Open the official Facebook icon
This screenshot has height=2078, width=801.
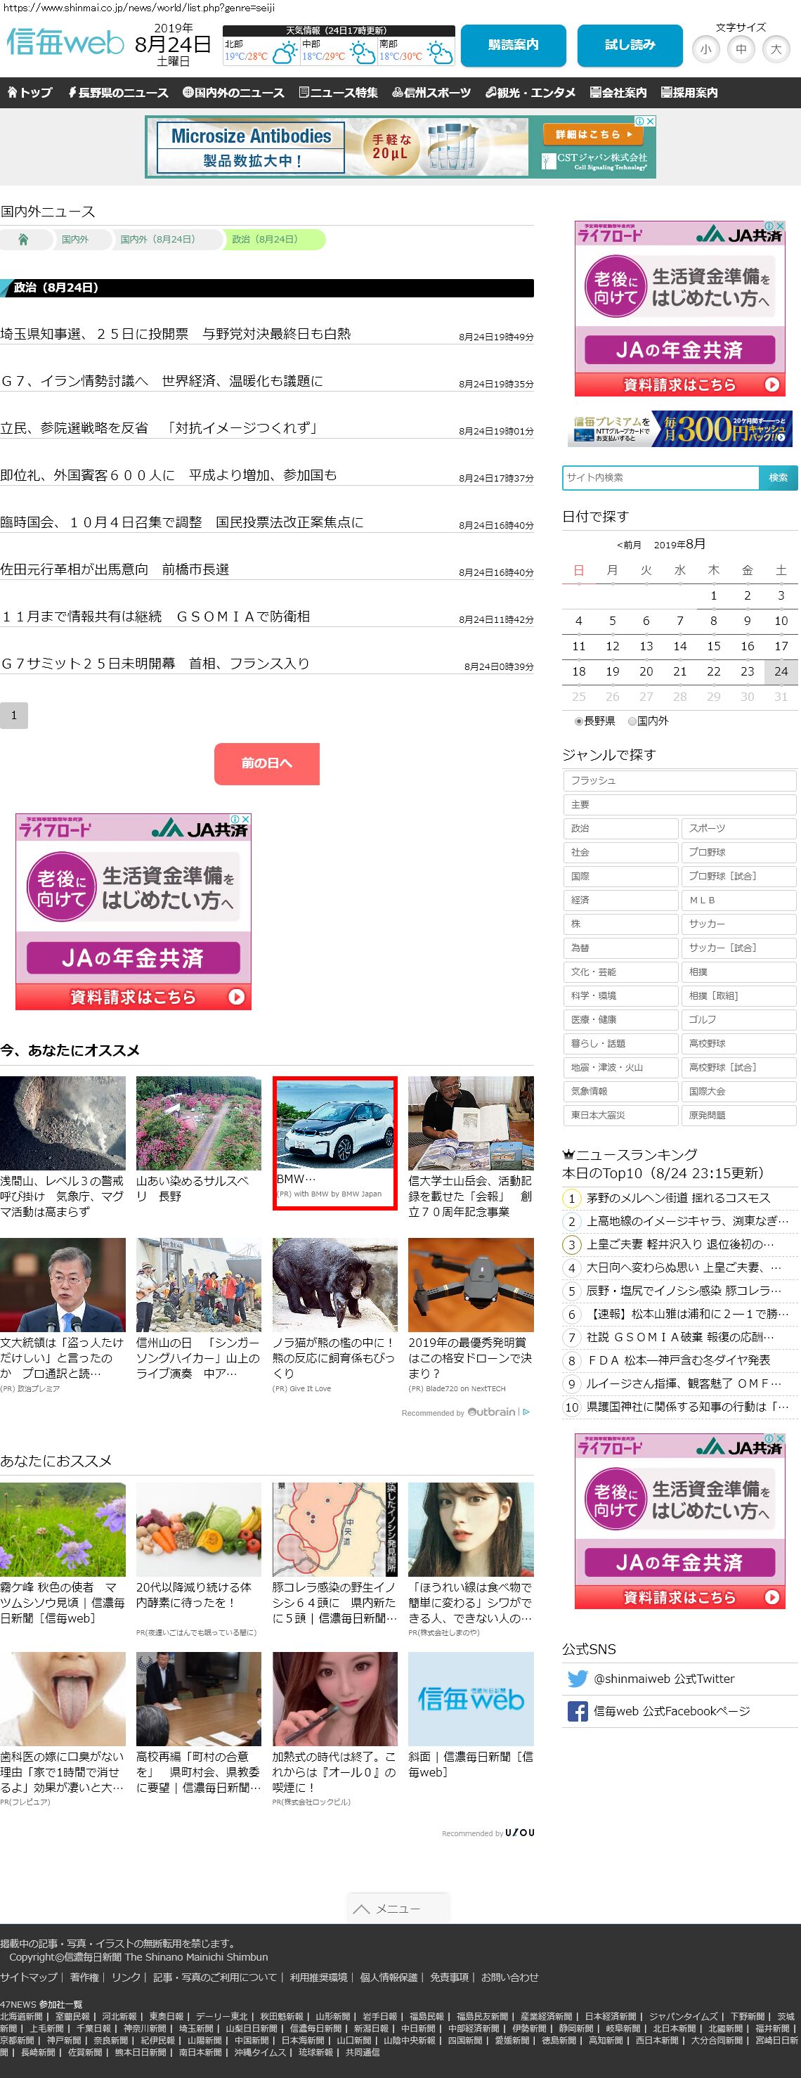click(x=577, y=1711)
